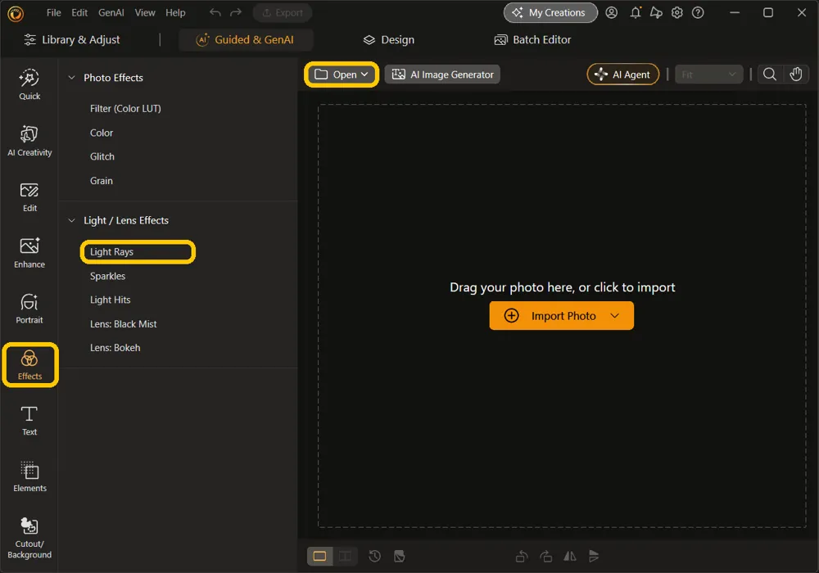The image size is (819, 573).
Task: Open the notifications bell icon
Action: pos(636,12)
